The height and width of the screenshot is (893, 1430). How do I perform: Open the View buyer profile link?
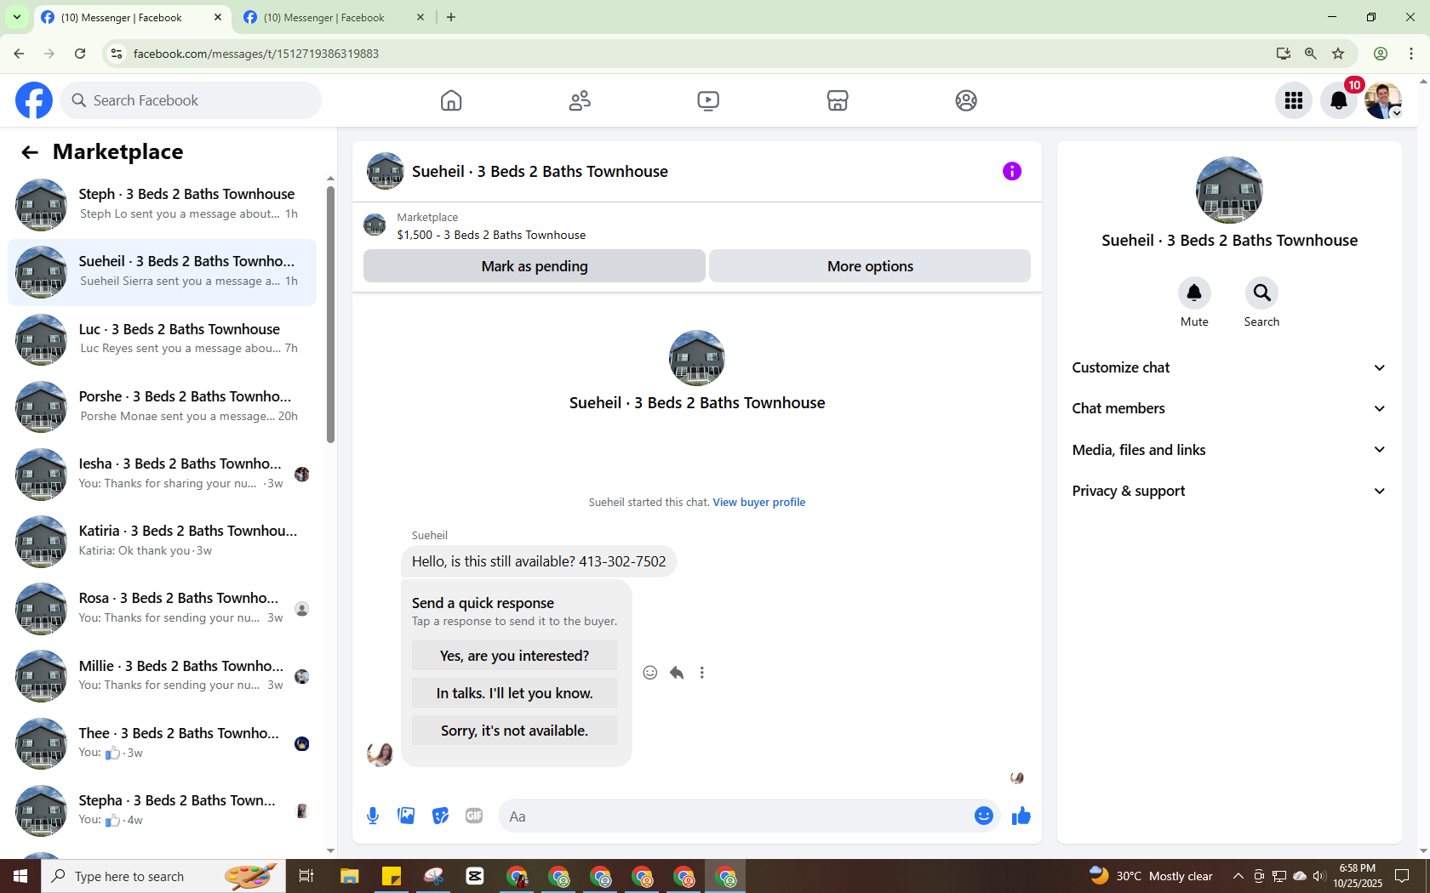(x=759, y=503)
